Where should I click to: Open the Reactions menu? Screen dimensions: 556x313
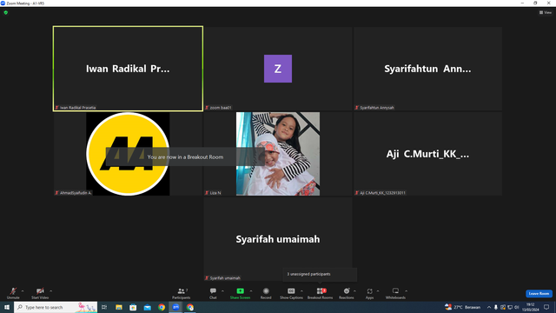347,294
